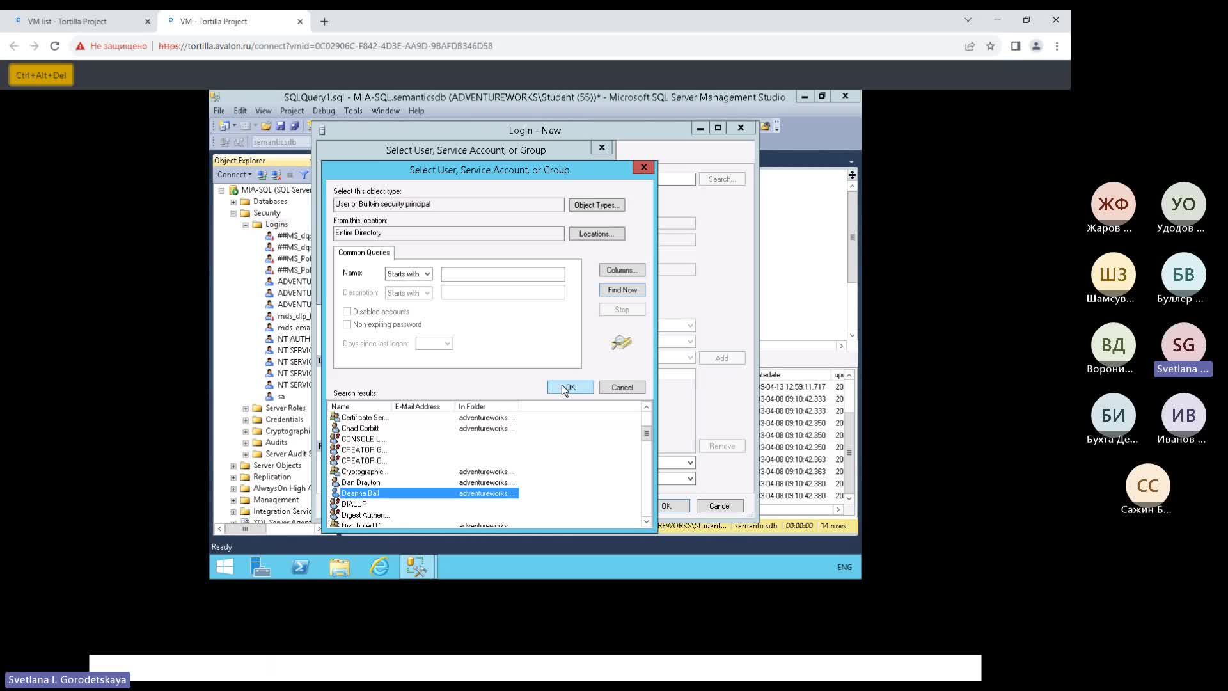
Task: Click the search results vertical scrollbar thumb
Action: click(x=646, y=433)
